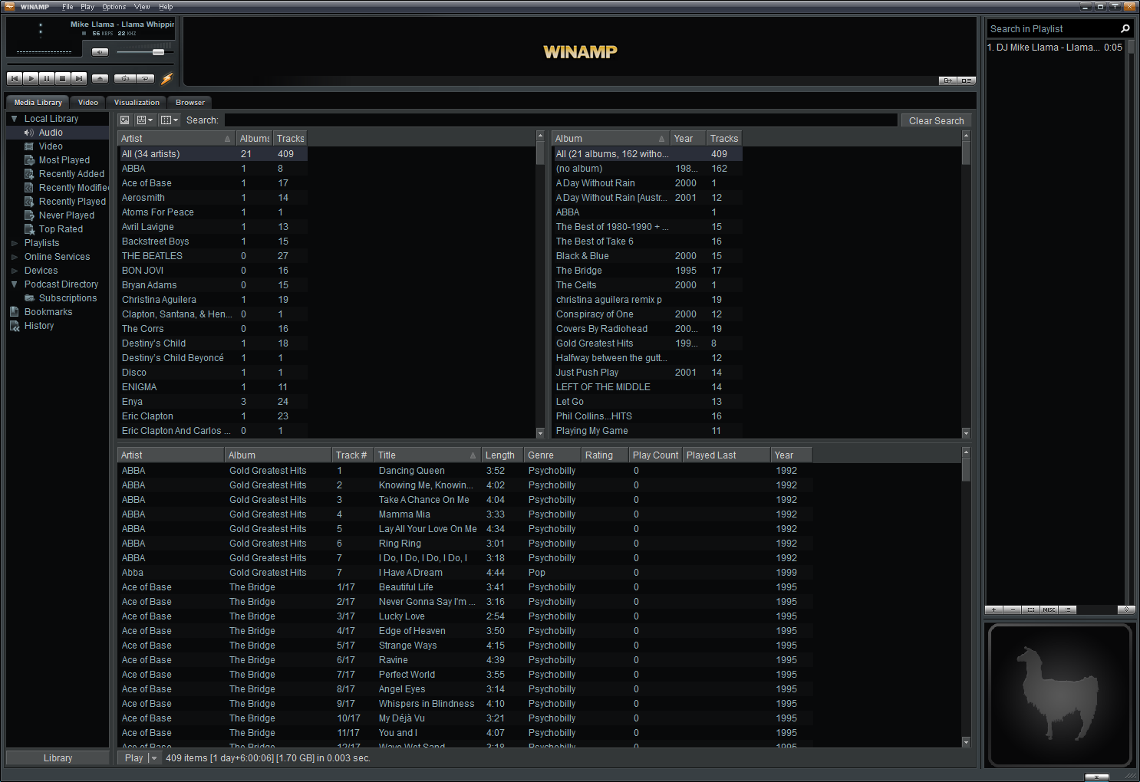Adjust the volume slider handle
This screenshot has height=782, width=1140.
[x=158, y=52]
